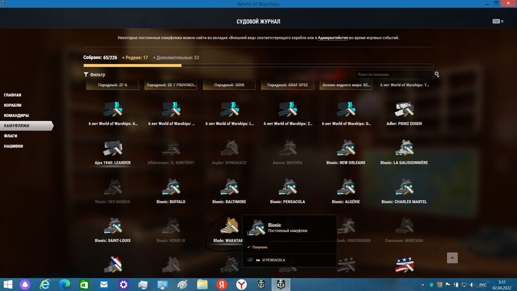The height and width of the screenshot is (291, 517).
Task: Click the collection progress bar
Action: [258, 65]
